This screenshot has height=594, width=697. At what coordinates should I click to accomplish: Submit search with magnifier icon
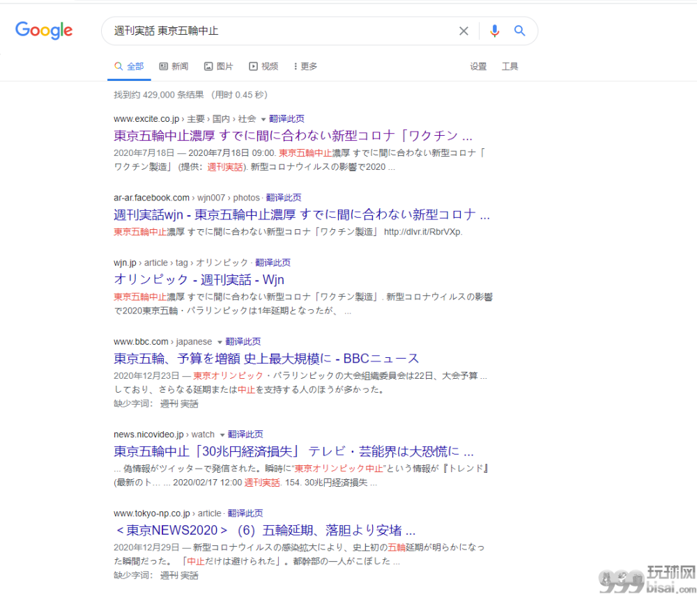pyautogui.click(x=520, y=31)
